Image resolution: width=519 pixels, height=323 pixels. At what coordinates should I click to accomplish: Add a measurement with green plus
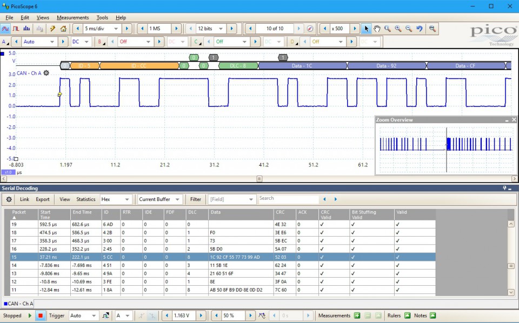coord(357,316)
